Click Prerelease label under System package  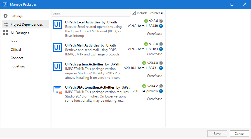pos(154,76)
